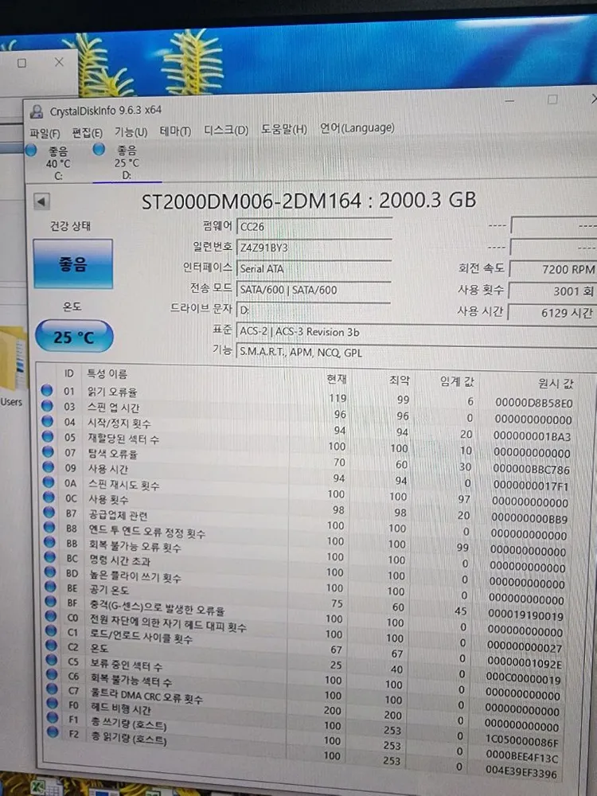This screenshot has height=796, width=597.
Task: Open the 언어(Language) menu
Action: (357, 128)
